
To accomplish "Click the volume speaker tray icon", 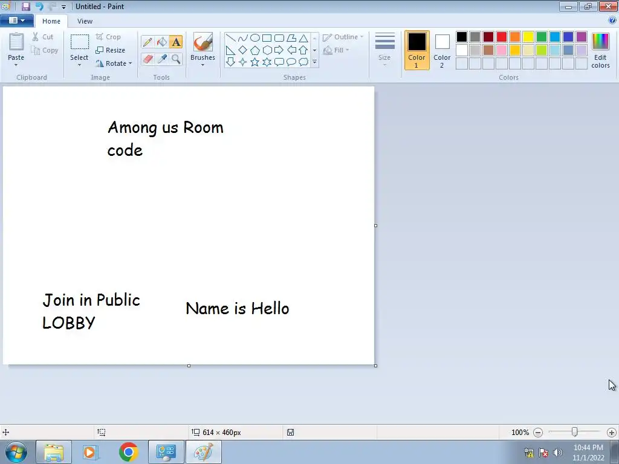I will (558, 453).
